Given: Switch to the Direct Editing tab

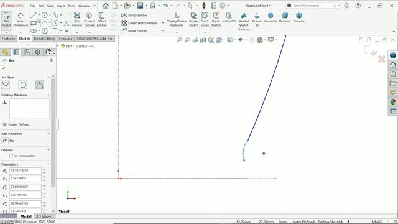Looking at the screenshot, I should click(x=44, y=39).
